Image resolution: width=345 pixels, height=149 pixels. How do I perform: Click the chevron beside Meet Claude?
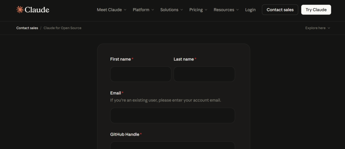coord(125,10)
